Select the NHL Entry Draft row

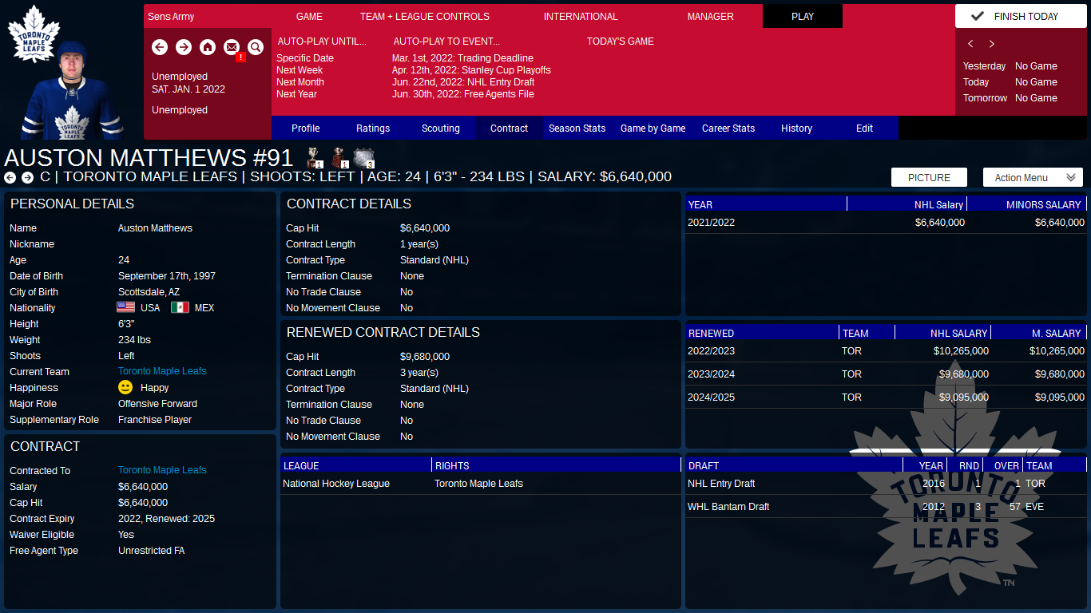point(886,484)
